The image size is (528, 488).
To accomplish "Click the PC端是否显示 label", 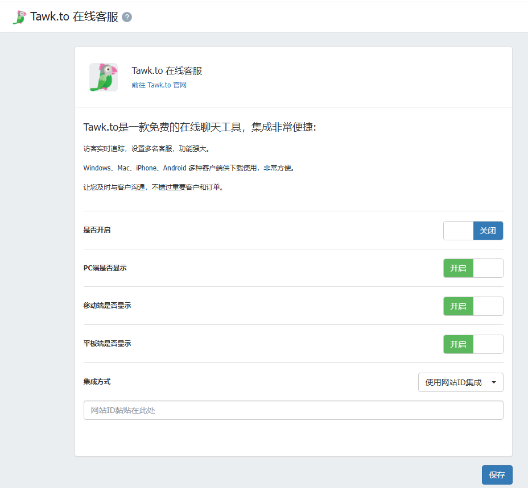I will (105, 268).
